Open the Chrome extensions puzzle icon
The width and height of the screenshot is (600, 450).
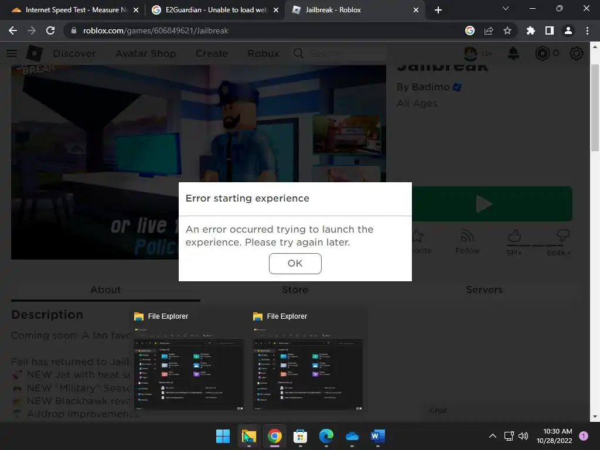coord(530,30)
